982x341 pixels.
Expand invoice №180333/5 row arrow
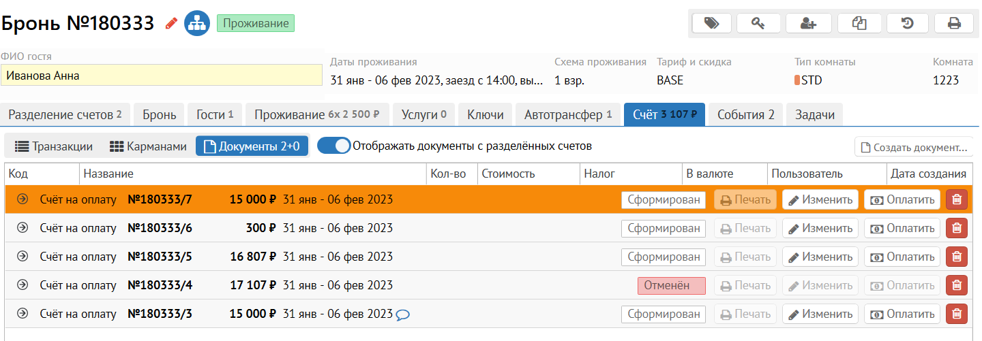[x=22, y=257]
